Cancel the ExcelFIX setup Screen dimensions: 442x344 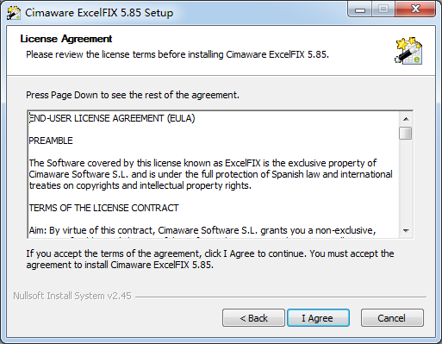coord(392,318)
